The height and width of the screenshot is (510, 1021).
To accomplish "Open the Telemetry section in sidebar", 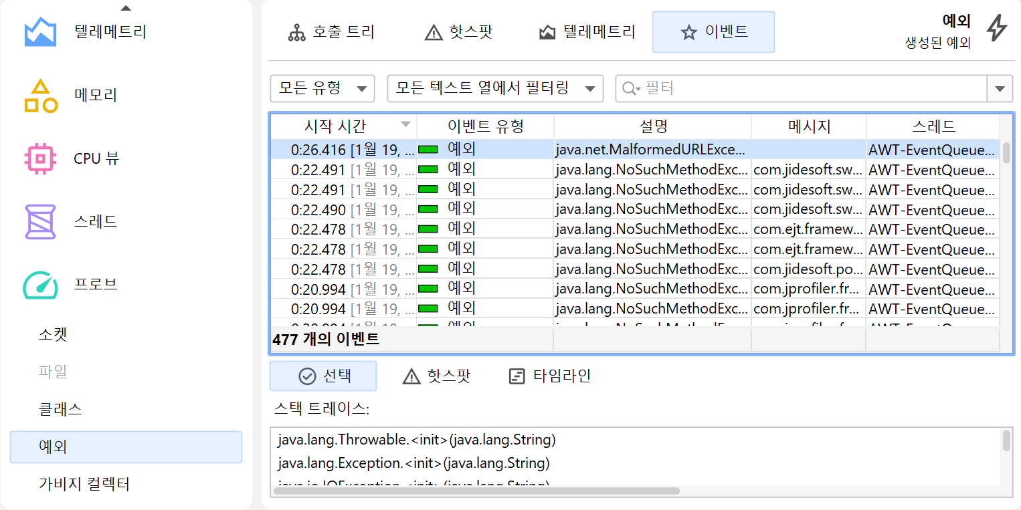I will pyautogui.click(x=110, y=31).
